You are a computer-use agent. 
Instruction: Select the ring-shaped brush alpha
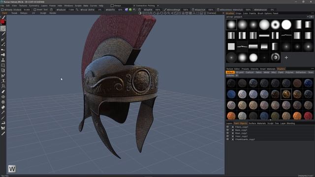pos(275,25)
